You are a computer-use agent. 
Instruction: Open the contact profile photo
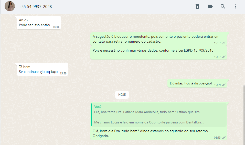[x=10, y=6]
